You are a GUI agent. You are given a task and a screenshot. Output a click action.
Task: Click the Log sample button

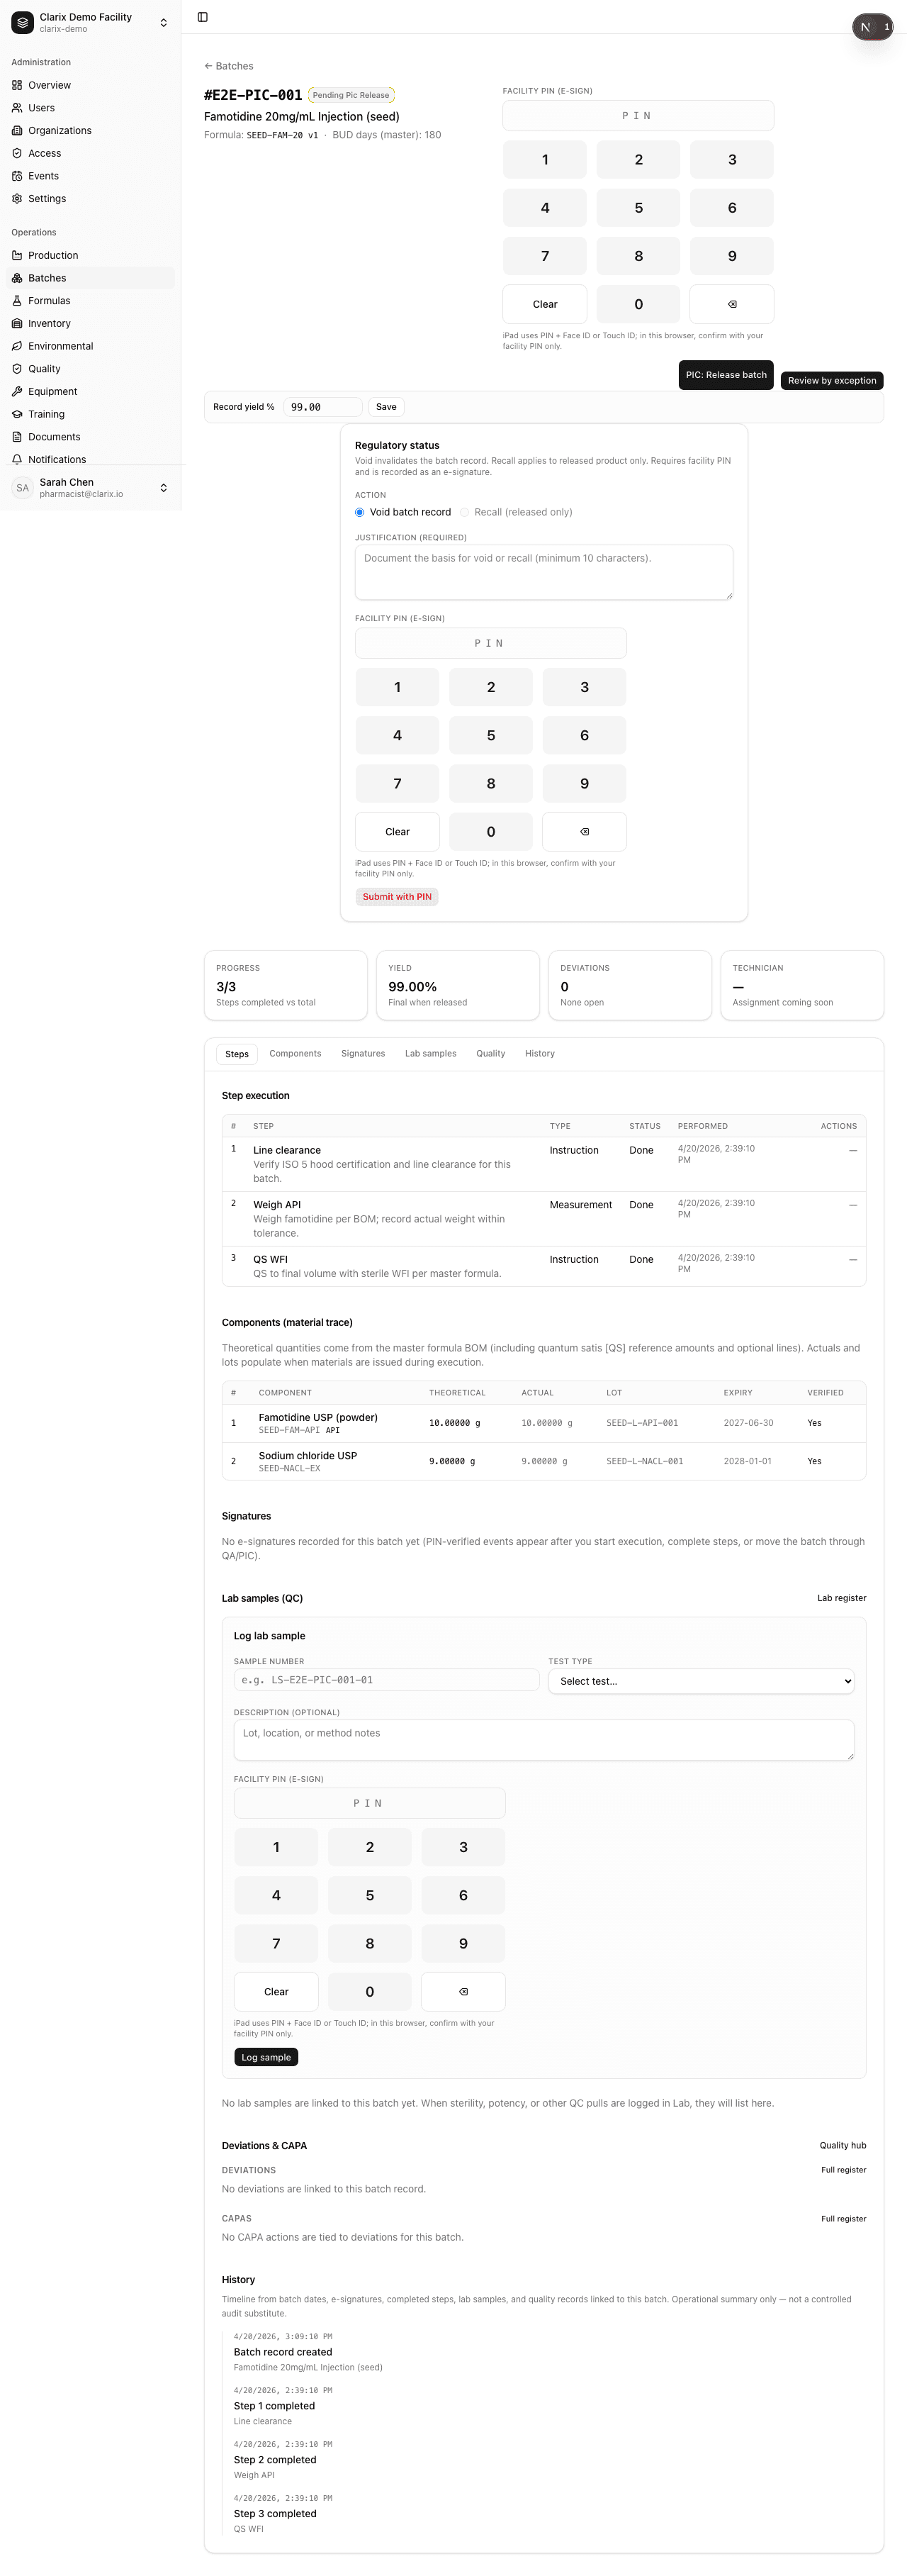(x=266, y=2057)
